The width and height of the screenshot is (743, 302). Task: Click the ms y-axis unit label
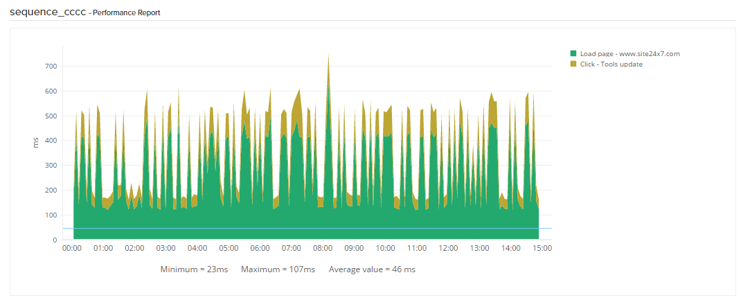[36, 143]
